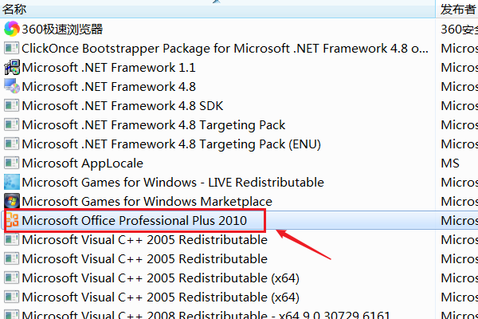Image resolution: width=478 pixels, height=319 pixels.
Task: Click the .NET Framework 4.8 SDK icon
Action: (x=12, y=105)
